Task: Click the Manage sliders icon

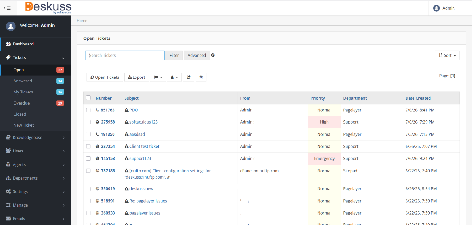Action: click(x=8, y=205)
